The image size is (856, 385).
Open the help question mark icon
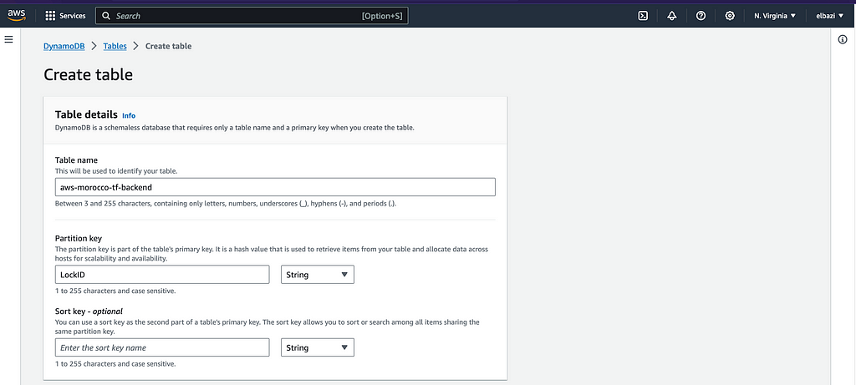click(x=701, y=16)
